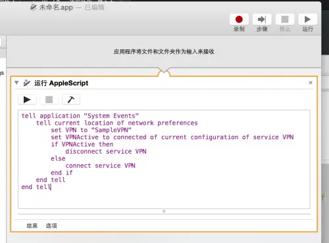
Task: Click the workflow input description text
Action: pyautogui.click(x=164, y=52)
